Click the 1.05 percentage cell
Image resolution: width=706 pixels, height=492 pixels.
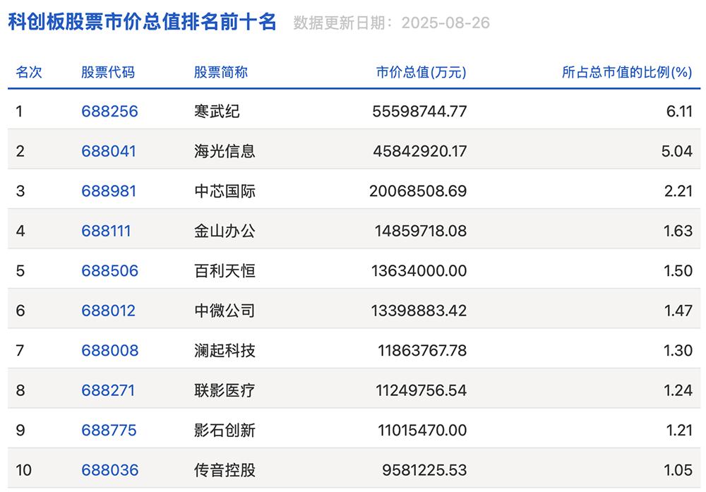point(678,470)
